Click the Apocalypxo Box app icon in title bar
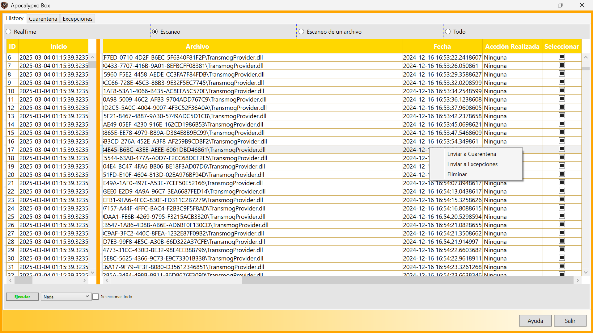Screen dimensions: 593x333 point(4,5)
